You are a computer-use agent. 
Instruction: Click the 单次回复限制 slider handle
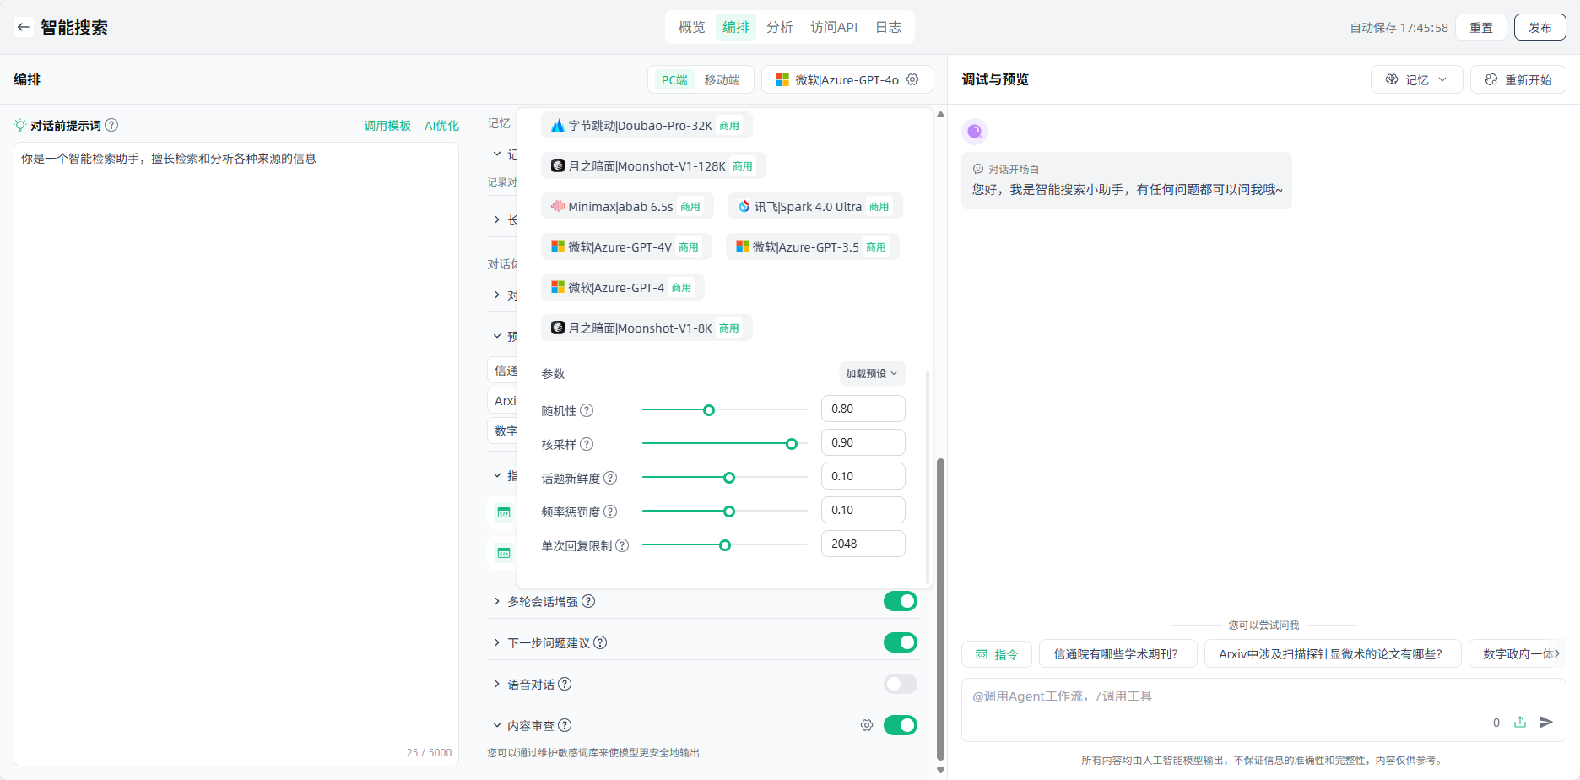click(725, 545)
